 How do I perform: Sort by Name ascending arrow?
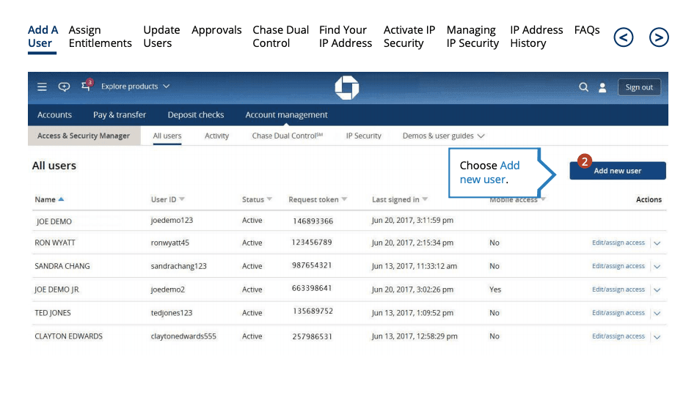(x=62, y=199)
